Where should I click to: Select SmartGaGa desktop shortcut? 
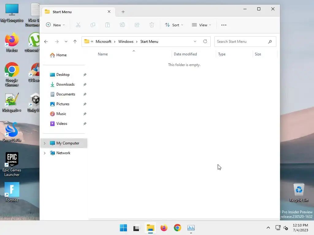[12, 132]
